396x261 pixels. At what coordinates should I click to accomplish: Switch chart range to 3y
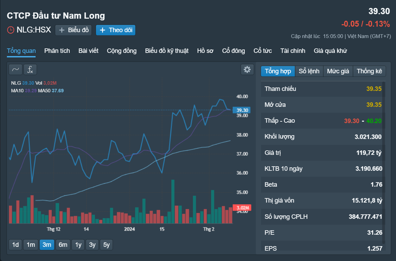point(92,245)
